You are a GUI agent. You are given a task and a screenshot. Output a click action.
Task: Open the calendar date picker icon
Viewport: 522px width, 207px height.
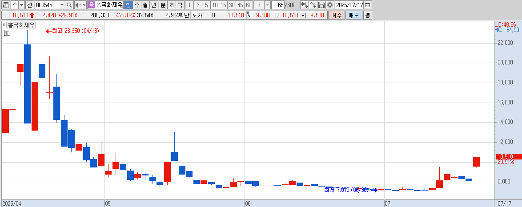[x=368, y=5]
